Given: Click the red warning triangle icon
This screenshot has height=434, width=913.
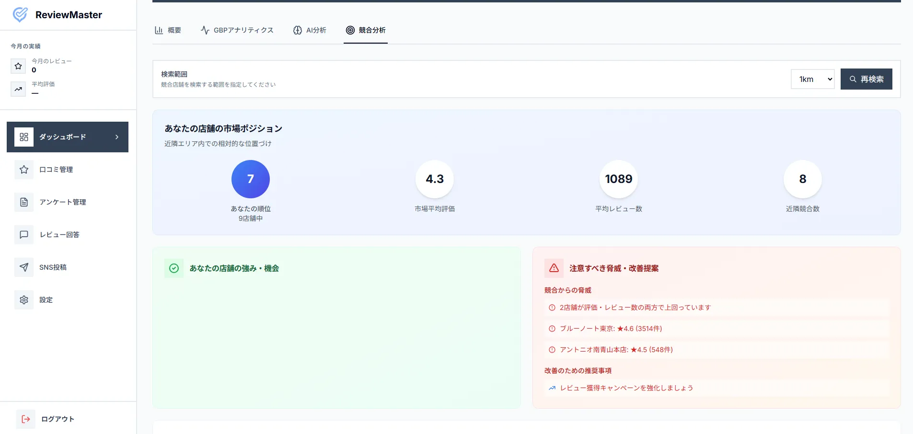Looking at the screenshot, I should point(554,268).
